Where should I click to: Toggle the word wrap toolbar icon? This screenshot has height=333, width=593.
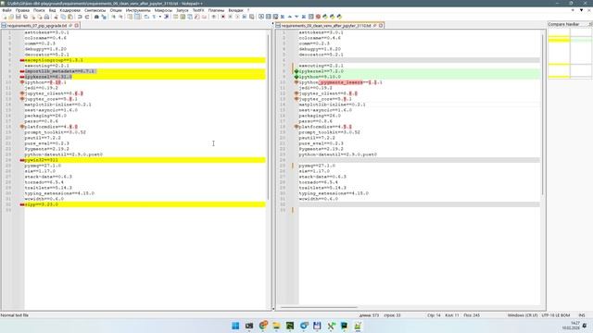pyautogui.click(x=146, y=17)
